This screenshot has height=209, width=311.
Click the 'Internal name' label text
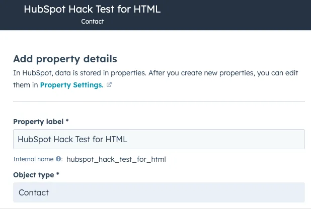[x=33, y=159]
